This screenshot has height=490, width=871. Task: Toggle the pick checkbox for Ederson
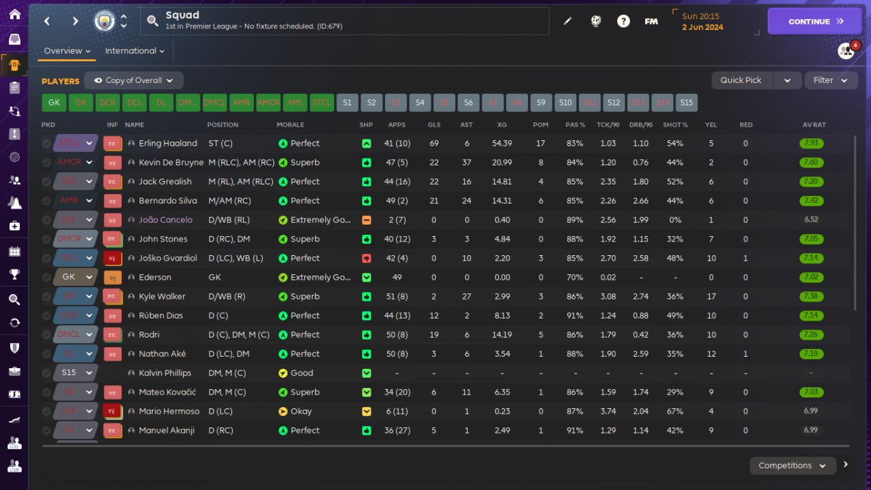(x=46, y=278)
